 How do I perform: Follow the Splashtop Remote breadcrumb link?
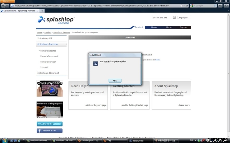coord(61,33)
